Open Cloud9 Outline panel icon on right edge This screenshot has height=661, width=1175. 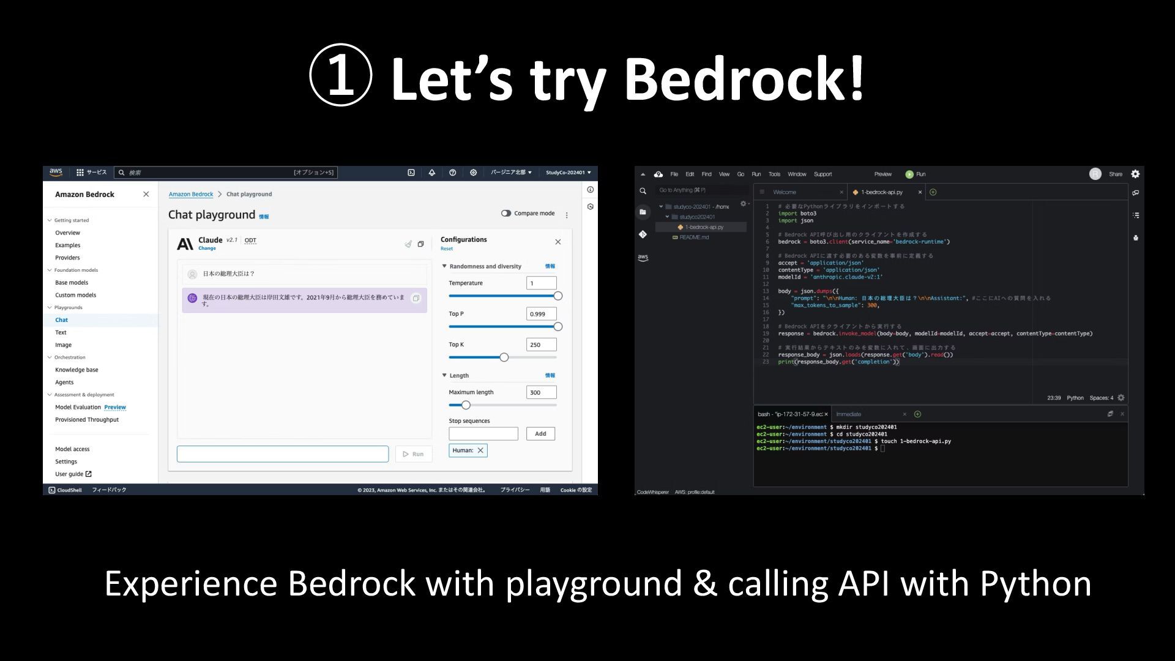1135,215
